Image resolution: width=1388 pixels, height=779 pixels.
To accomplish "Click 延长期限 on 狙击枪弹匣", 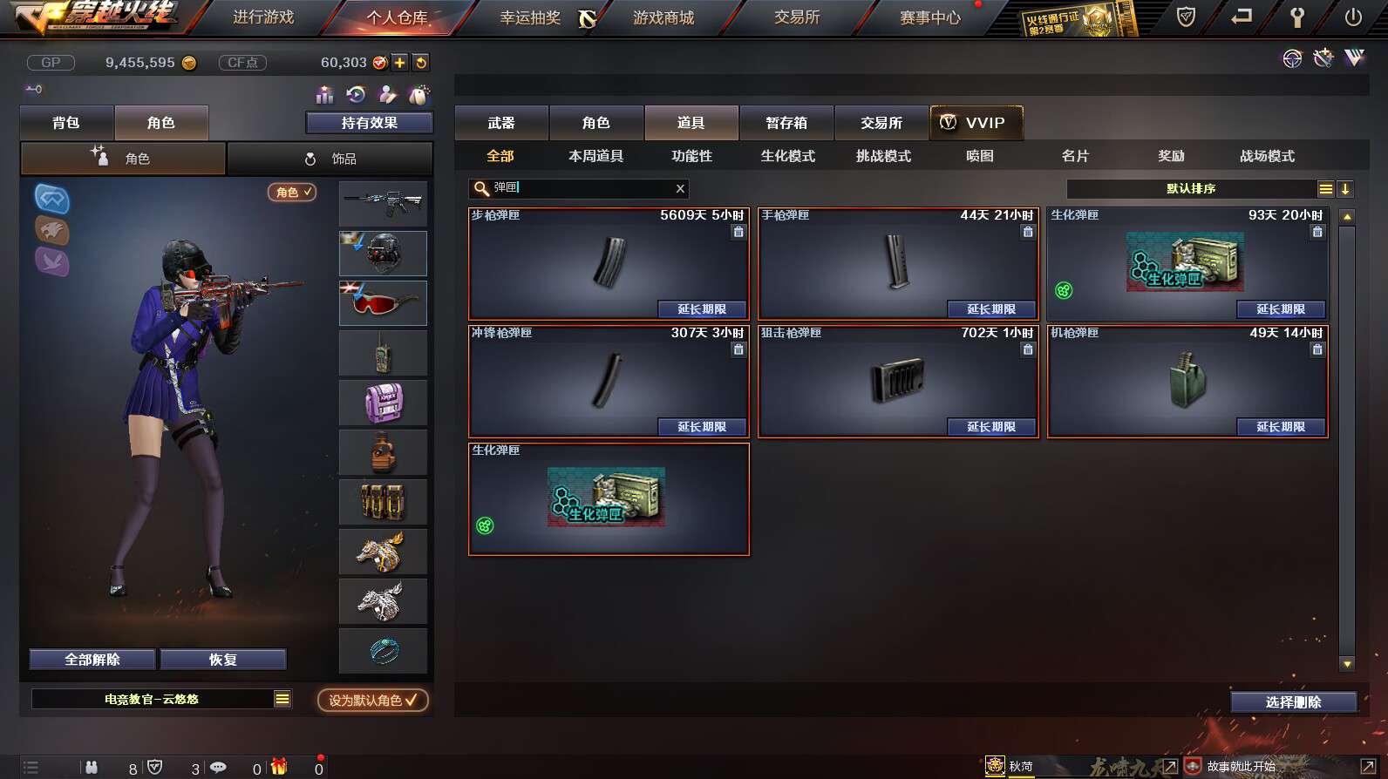I will pyautogui.click(x=991, y=427).
